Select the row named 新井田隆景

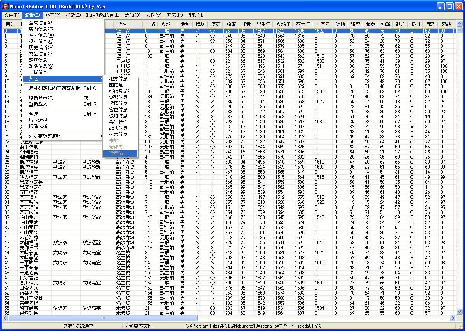tap(229, 298)
